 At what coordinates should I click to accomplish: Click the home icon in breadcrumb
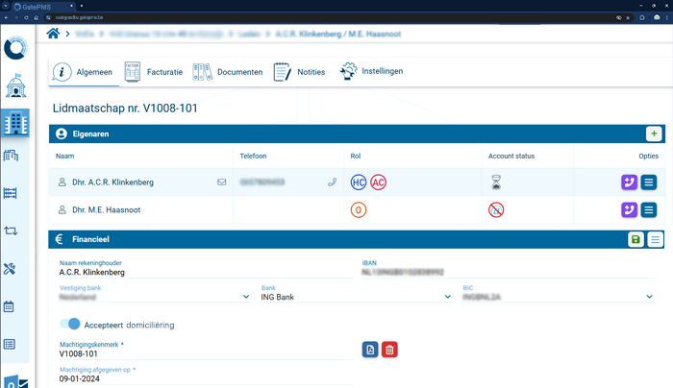point(54,34)
